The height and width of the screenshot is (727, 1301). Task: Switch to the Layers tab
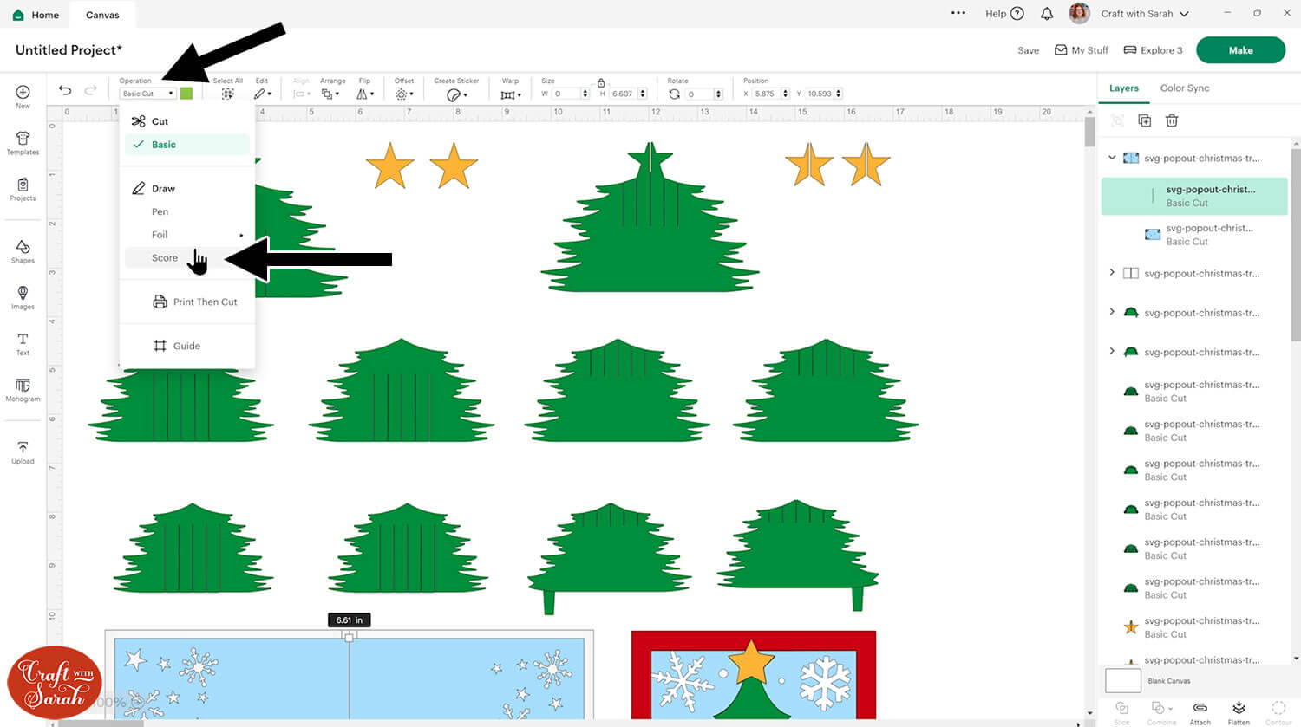pos(1124,88)
